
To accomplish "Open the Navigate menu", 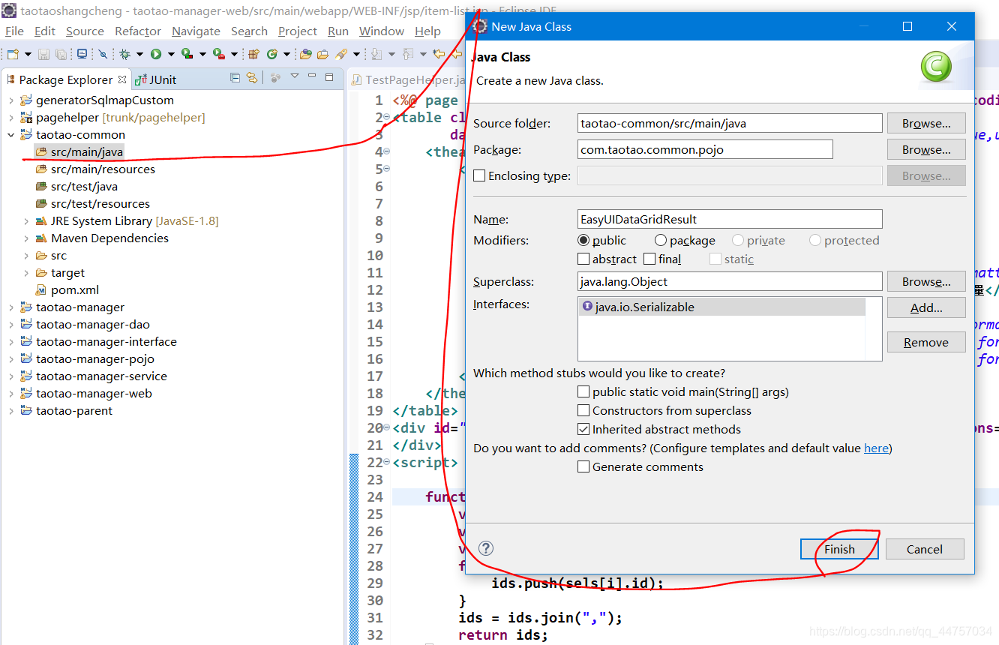I will (x=196, y=31).
